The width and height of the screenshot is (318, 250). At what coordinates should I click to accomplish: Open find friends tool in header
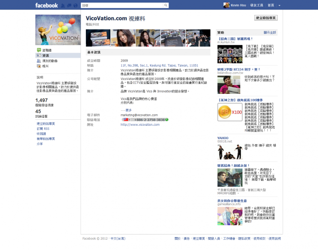tap(256, 5)
